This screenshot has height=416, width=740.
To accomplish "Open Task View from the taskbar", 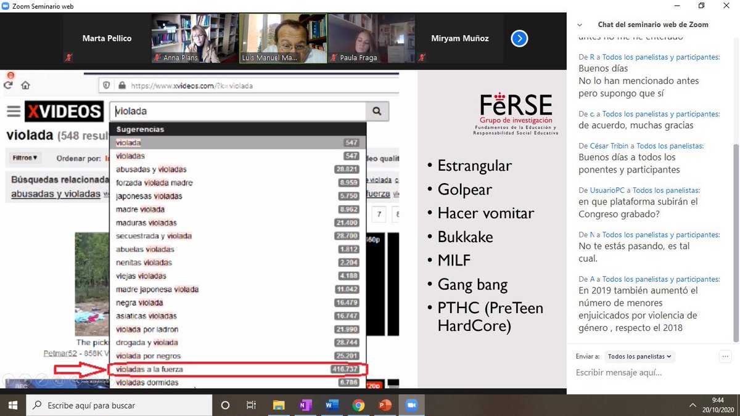I will (251, 405).
